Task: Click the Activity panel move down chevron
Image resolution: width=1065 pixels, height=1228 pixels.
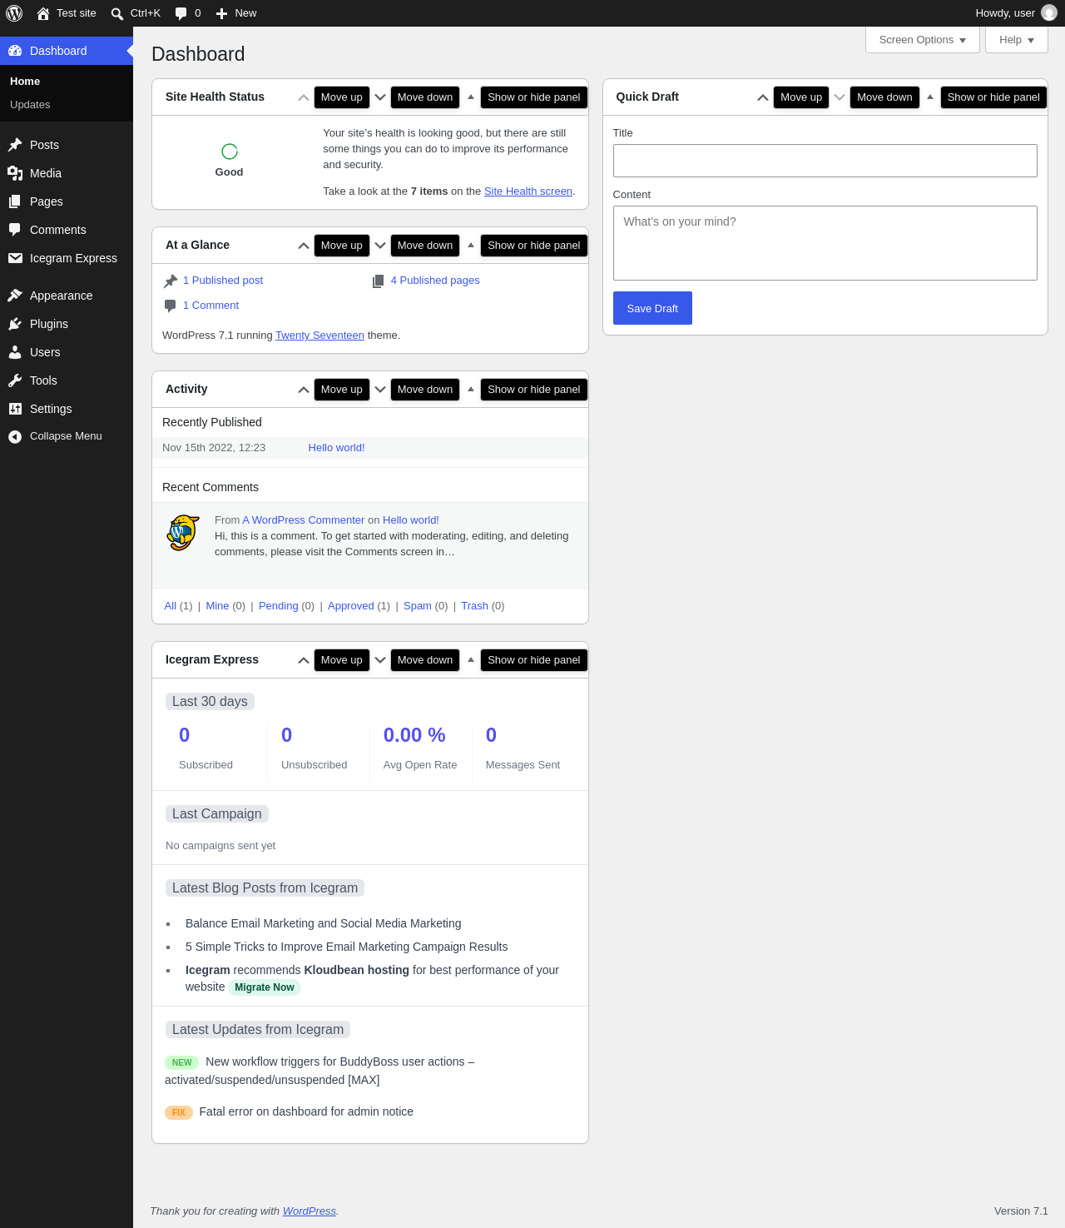Action: 380,390
